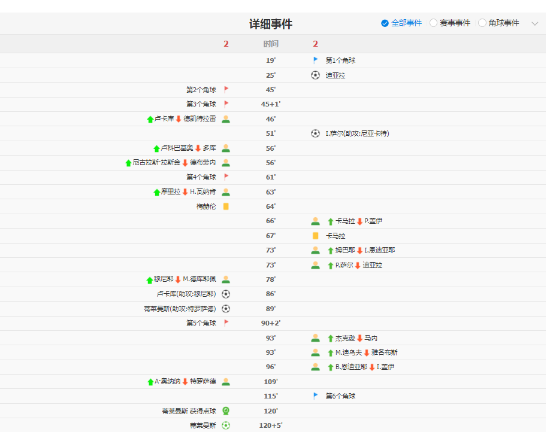The height and width of the screenshot is (432, 550).
Task: Click substitution icon for 卢卡库 at 46'
Action: pyautogui.click(x=226, y=119)
